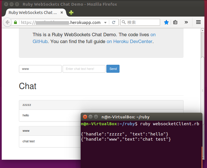Image resolution: width=207 pixels, height=168 pixels.
Task: Click the green padlock site identity icon
Action: coord(15,23)
